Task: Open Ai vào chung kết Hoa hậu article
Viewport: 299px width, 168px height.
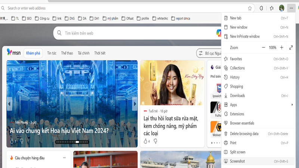Action: 59,131
